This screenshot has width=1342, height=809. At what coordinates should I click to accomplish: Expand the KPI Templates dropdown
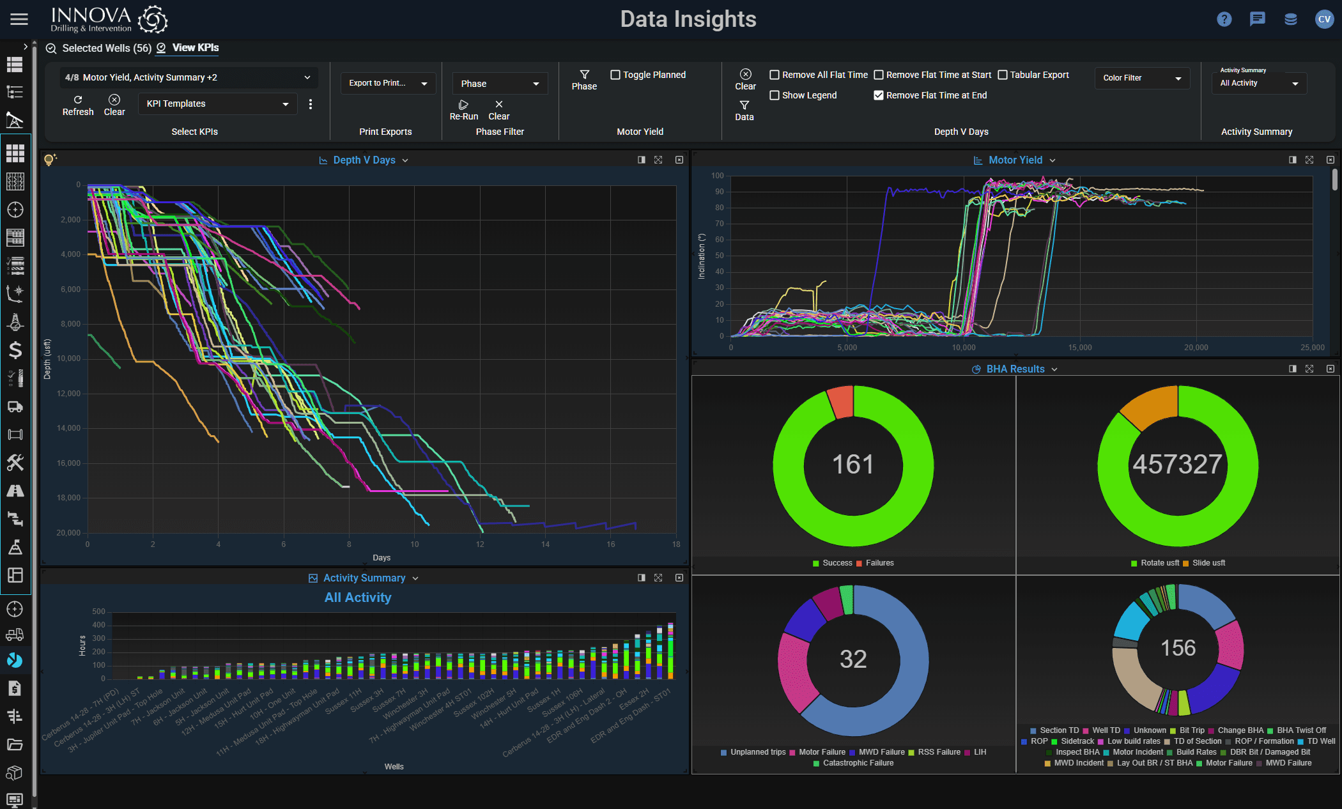217,104
